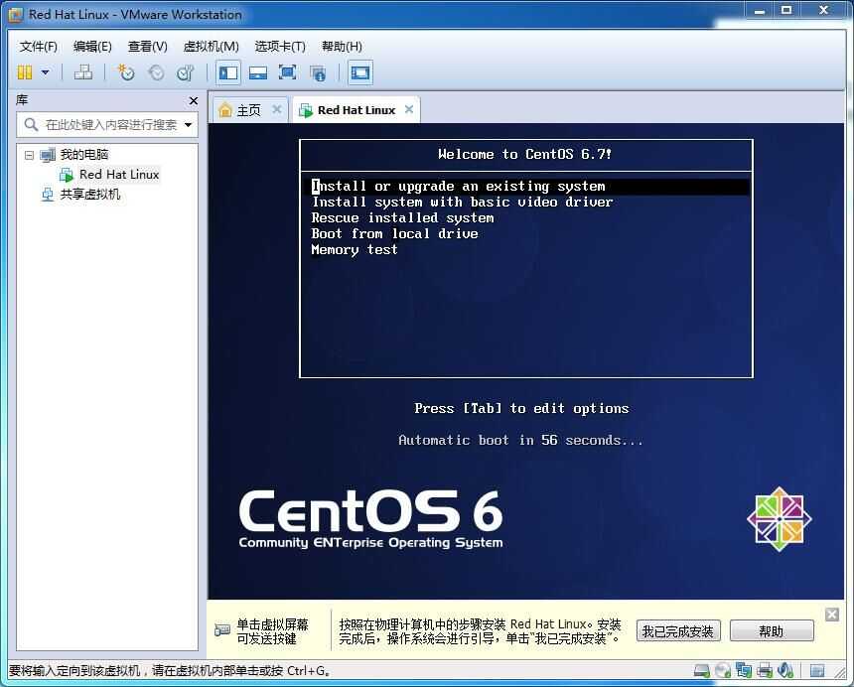
Task: Open the 查看(V) menu
Action: tap(147, 47)
